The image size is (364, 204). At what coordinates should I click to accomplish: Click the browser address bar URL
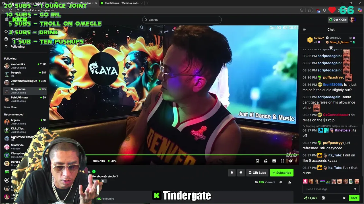coord(38,10)
